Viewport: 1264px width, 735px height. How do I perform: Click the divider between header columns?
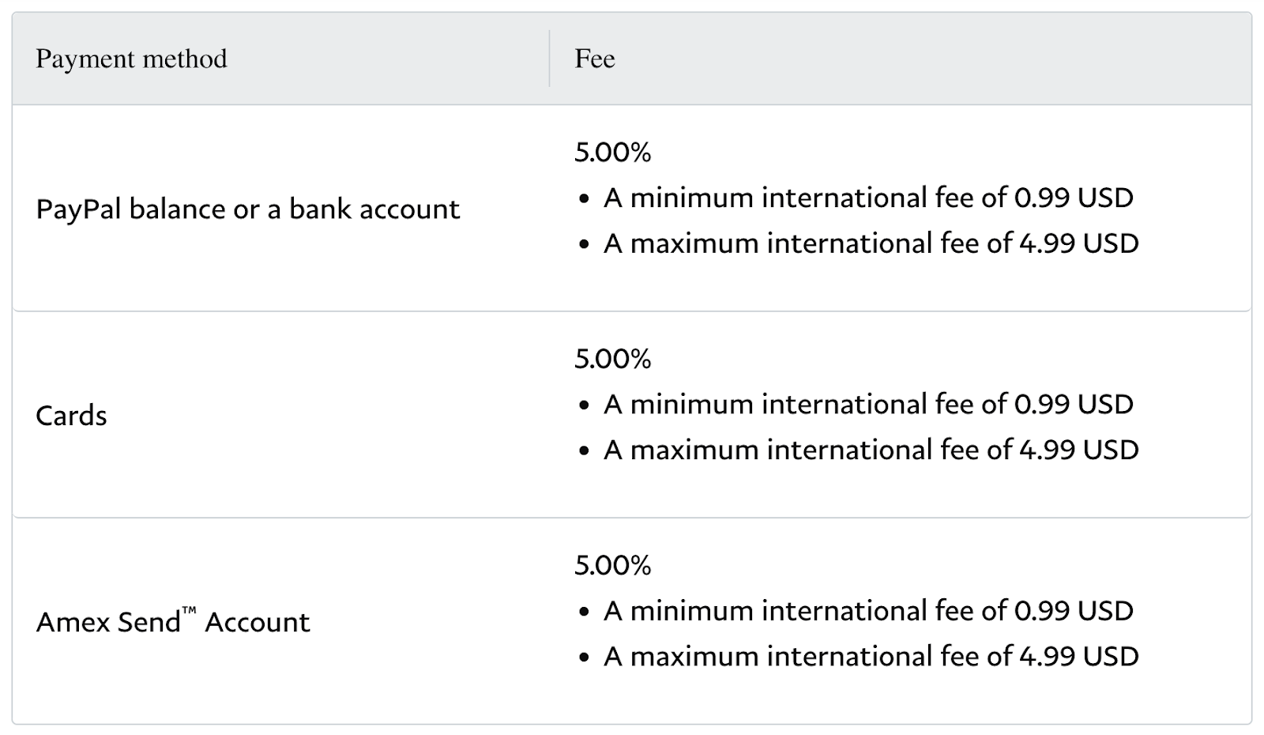point(550,58)
